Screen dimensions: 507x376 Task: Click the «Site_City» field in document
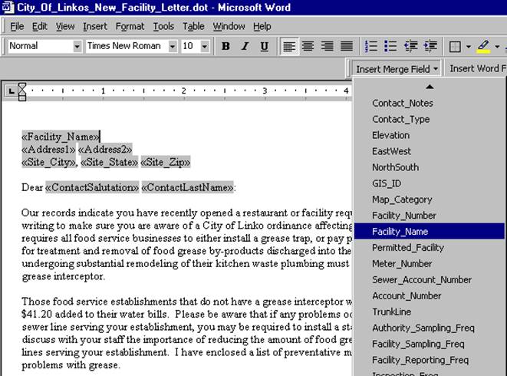click(48, 162)
